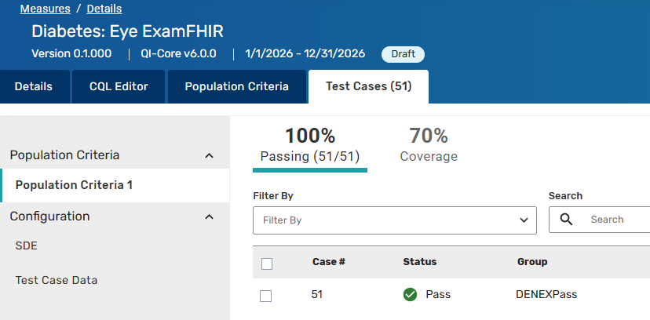Select the 100% Passing (51/51) tab
650x320 pixels.
click(309, 148)
